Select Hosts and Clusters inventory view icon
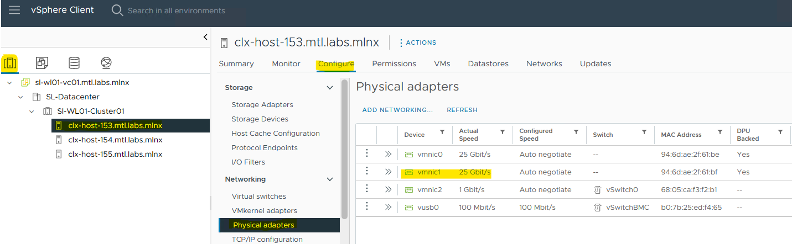This screenshot has height=244, width=792. click(10, 63)
